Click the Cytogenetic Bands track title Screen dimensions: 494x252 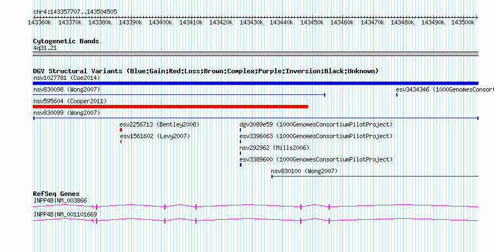66,41
